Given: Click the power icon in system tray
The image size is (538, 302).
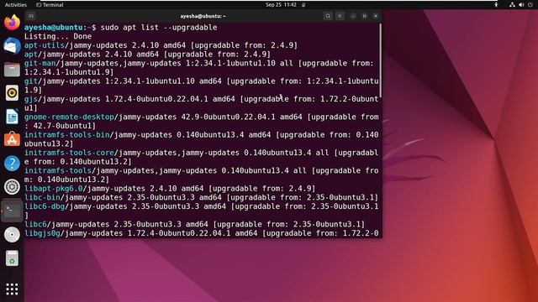Looking at the screenshot, I should point(530,5).
